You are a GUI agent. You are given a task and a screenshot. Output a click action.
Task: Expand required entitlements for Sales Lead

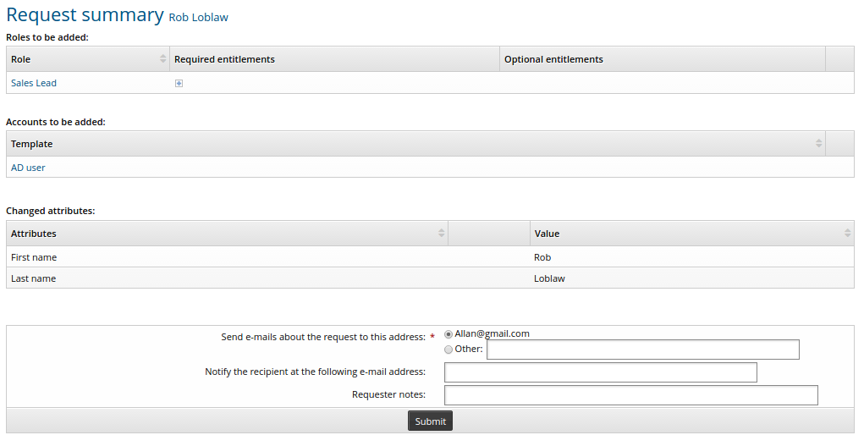[179, 83]
